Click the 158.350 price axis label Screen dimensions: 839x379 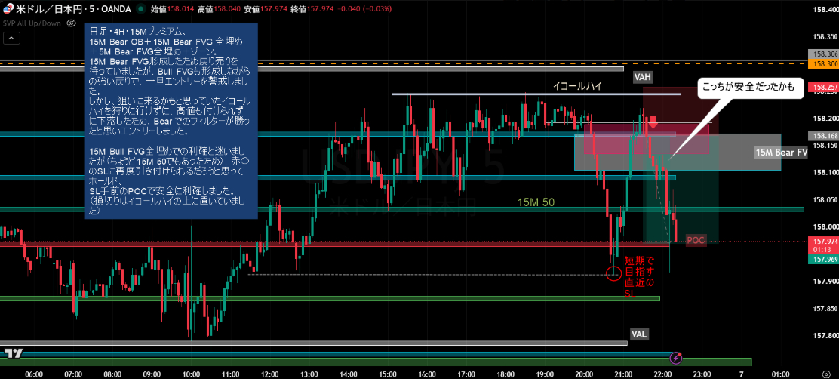pyautogui.click(x=825, y=36)
